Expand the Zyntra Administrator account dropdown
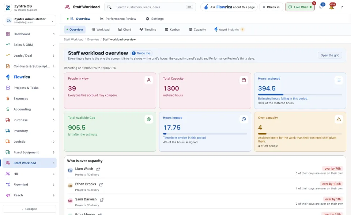 (x=30, y=20)
